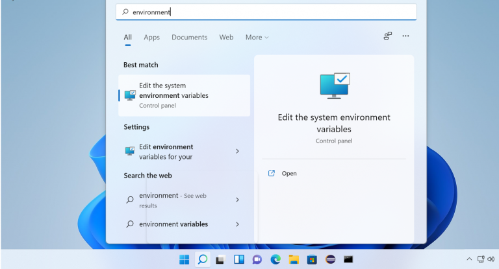
Task: Open the three-dot options menu
Action: point(406,36)
